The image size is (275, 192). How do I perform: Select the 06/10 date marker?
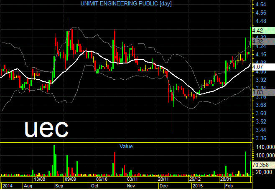click(x=102, y=179)
